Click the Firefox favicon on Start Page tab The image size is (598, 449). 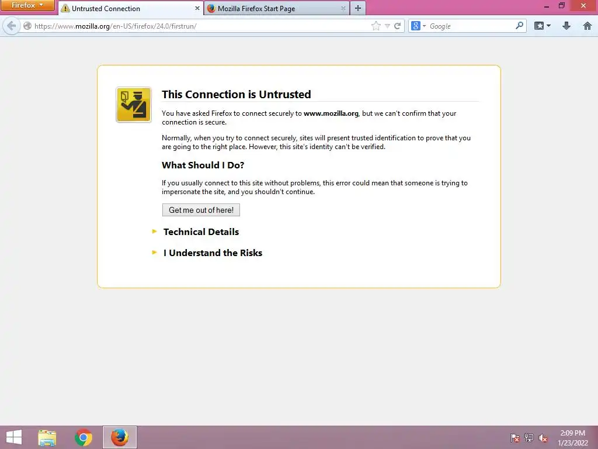[211, 8]
